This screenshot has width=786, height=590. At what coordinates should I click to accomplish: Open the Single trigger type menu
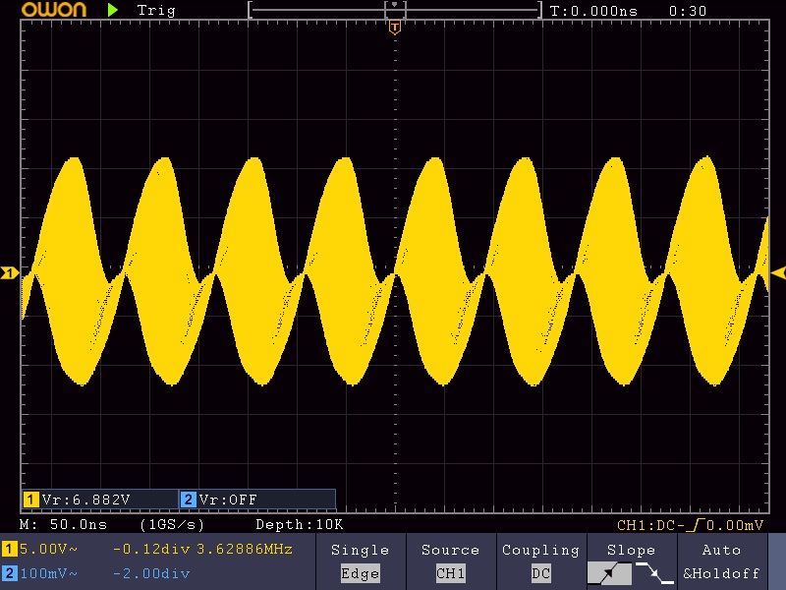[x=360, y=551]
